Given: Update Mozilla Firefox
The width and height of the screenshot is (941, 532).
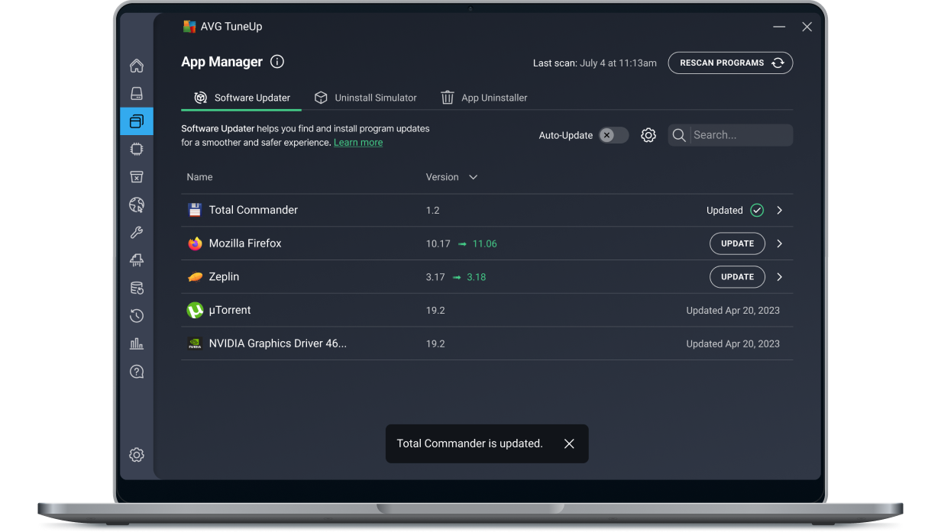Looking at the screenshot, I should pyautogui.click(x=737, y=243).
